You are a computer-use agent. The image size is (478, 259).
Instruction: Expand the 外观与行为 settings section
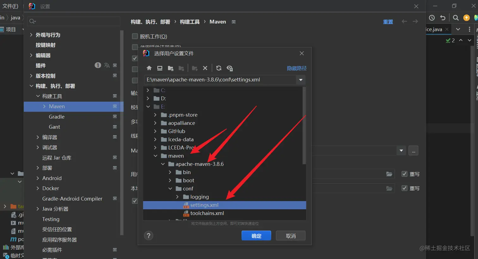click(31, 35)
